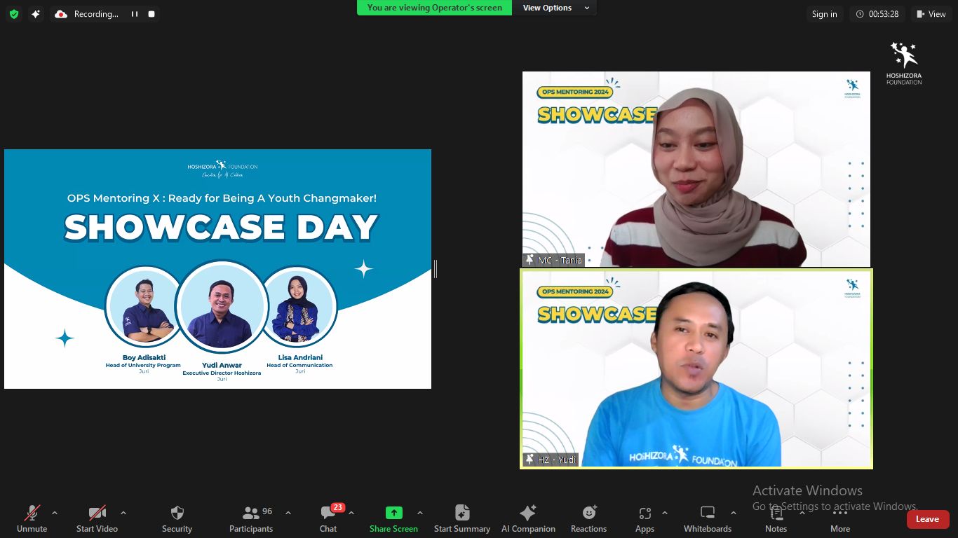Screen dimensions: 958x538
Task: Expand the Chat options arrow
Action: coord(351,513)
